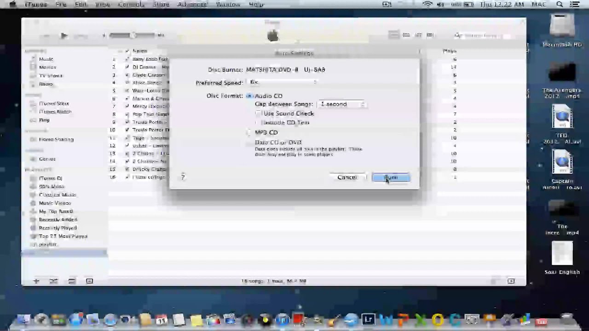Click the add playlist plus button
Screen dimensions: 589x331
click(36, 281)
